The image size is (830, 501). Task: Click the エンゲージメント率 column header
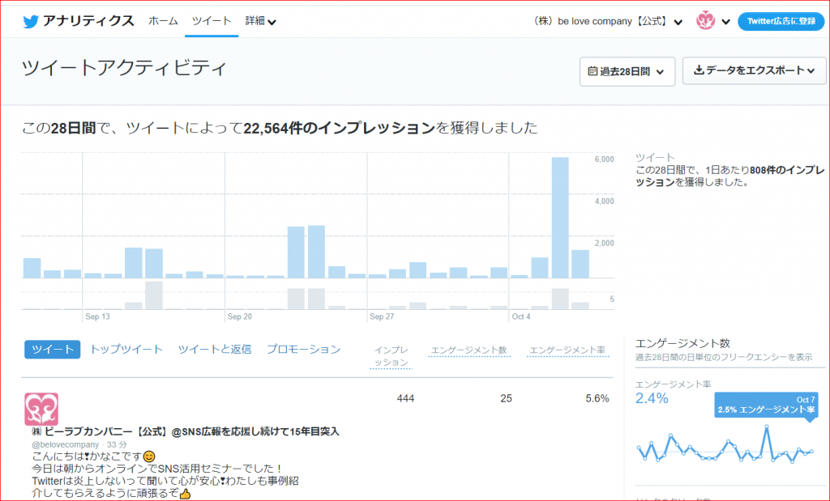tap(567, 350)
